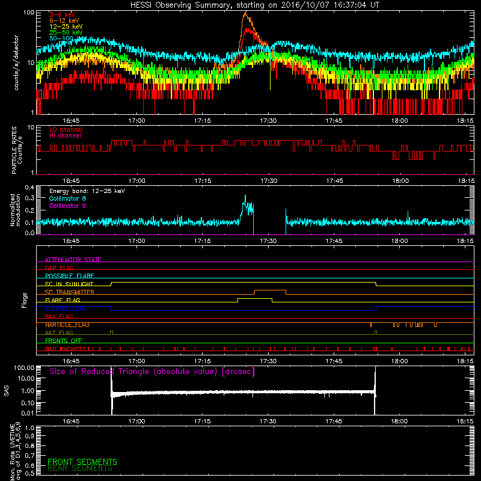Select the "25-50 keV" green legend label
The image size is (481, 481).
(x=66, y=32)
